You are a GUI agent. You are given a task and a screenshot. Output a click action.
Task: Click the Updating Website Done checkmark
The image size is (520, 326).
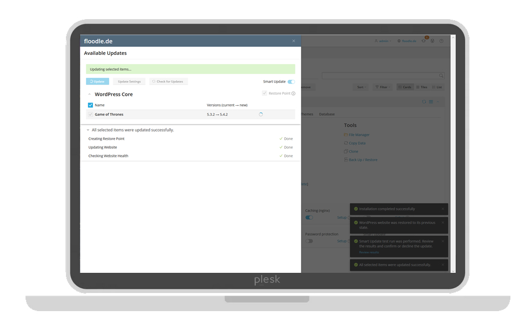pos(281,147)
